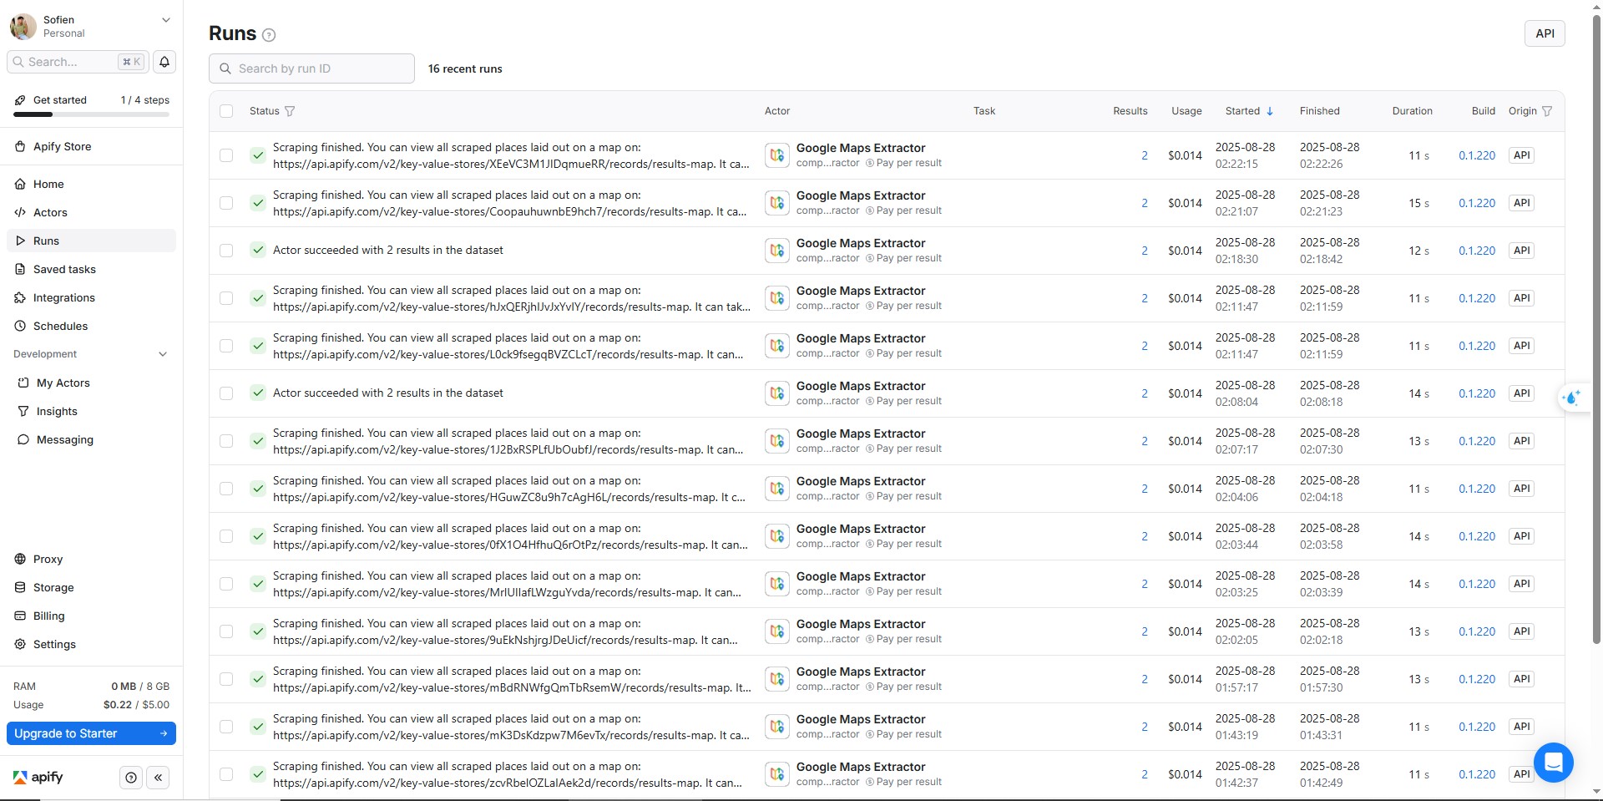Click '$0.014' usage for 01:43:19 run

(1185, 727)
